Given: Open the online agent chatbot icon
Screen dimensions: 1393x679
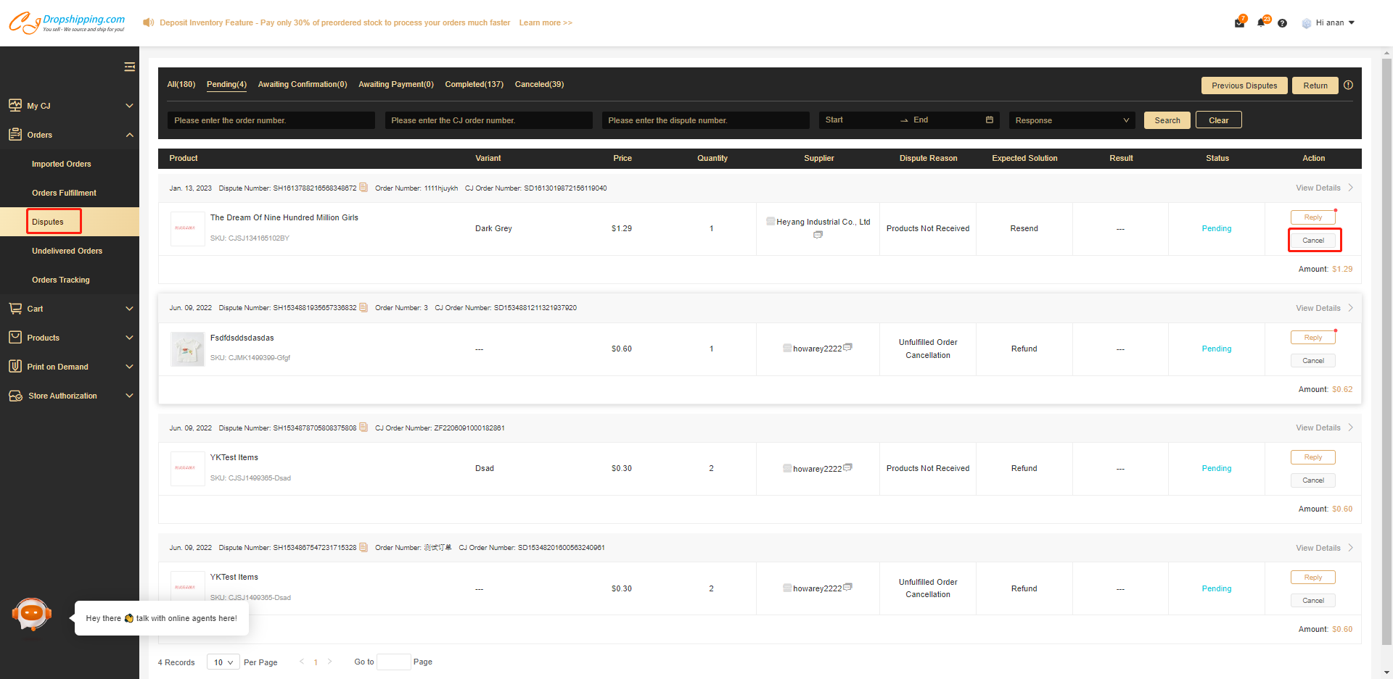Looking at the screenshot, I should 31,615.
